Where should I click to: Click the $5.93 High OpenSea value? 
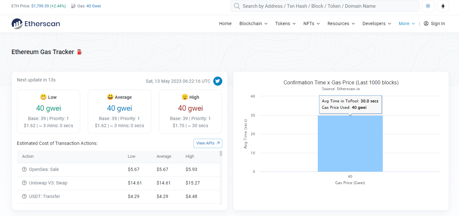coord(191,169)
